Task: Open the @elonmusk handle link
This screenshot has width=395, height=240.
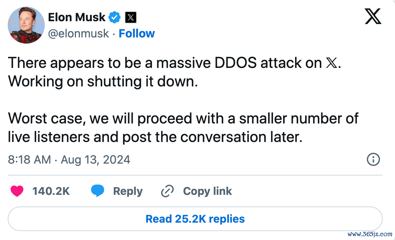Action: (x=78, y=34)
